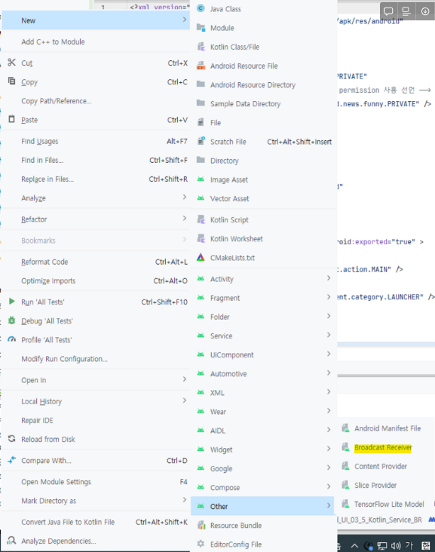Click the Debug 'All Tests' bug icon
The height and width of the screenshot is (552, 435).
11,320
